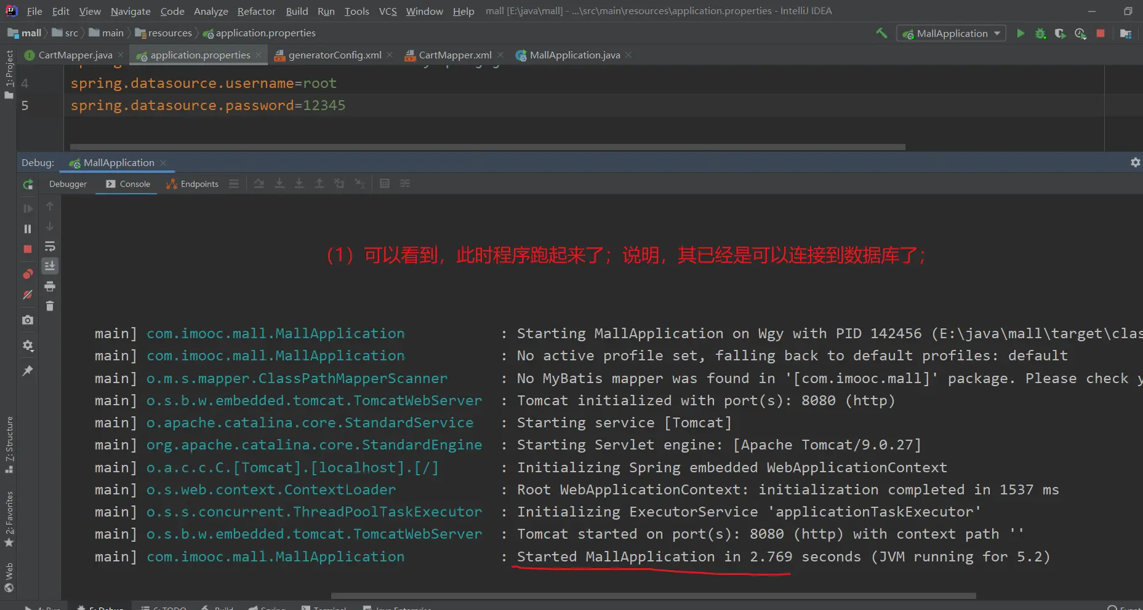1143x610 pixels.
Task: Click the camera thread dump icon
Action: (x=28, y=320)
